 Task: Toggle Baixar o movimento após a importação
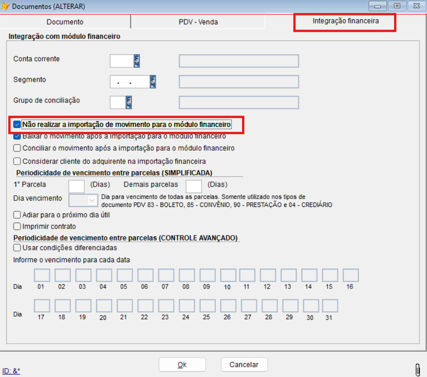(x=17, y=137)
